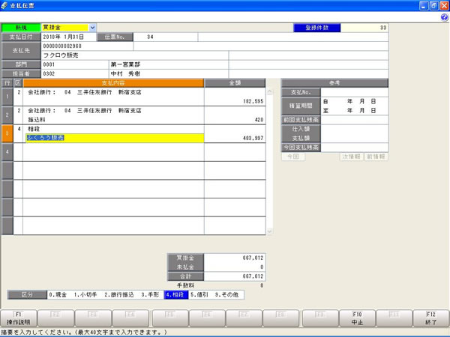
Task: Minimize the 支払伝票 window
Action: 424,5
